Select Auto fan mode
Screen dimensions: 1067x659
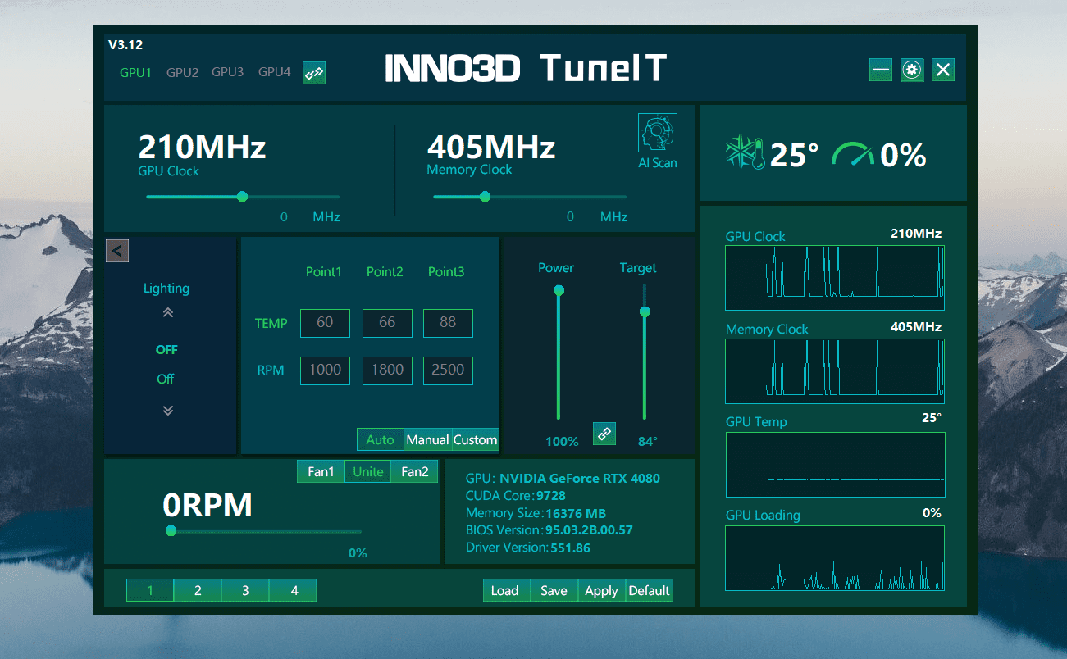click(381, 439)
